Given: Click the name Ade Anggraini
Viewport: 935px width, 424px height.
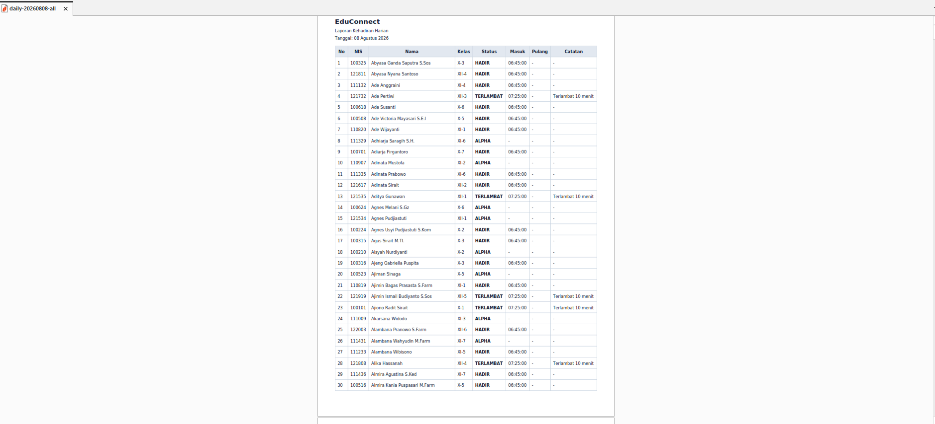Looking at the screenshot, I should click(x=386, y=85).
